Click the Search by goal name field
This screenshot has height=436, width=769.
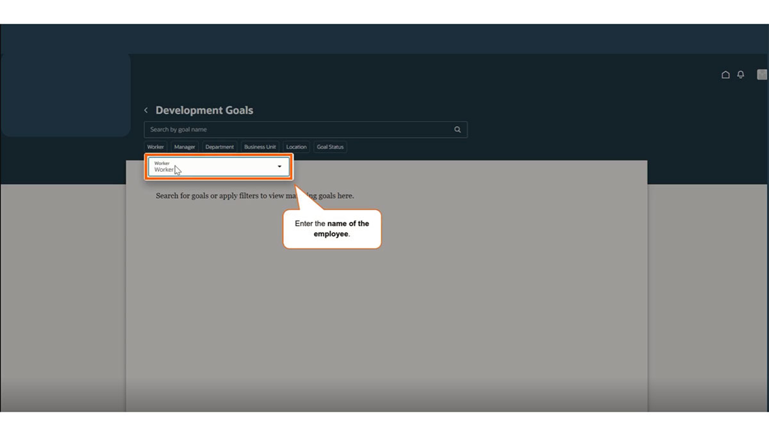pos(298,130)
